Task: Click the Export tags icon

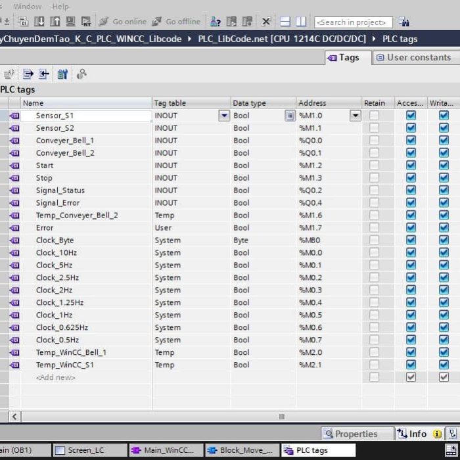Action: click(x=28, y=74)
